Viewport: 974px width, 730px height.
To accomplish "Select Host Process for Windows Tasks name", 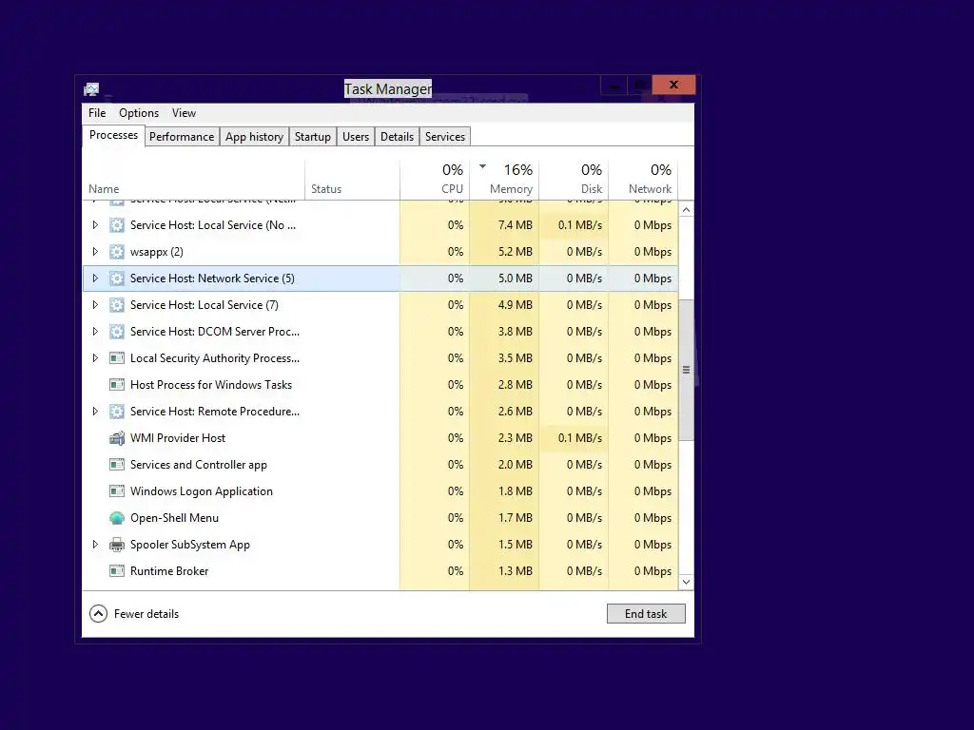I will [x=210, y=385].
